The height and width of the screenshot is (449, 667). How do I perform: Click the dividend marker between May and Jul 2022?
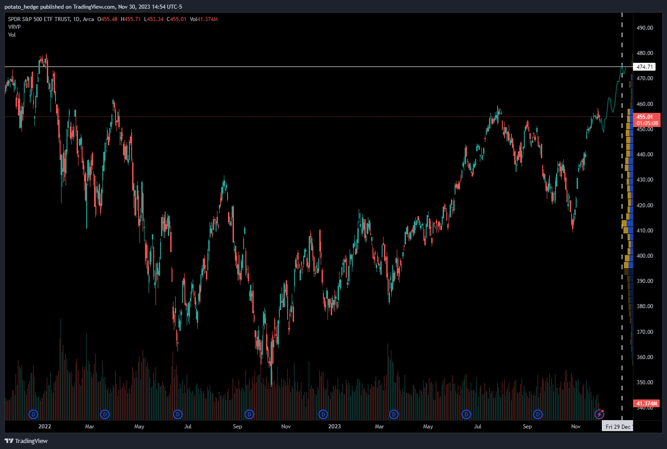(178, 415)
